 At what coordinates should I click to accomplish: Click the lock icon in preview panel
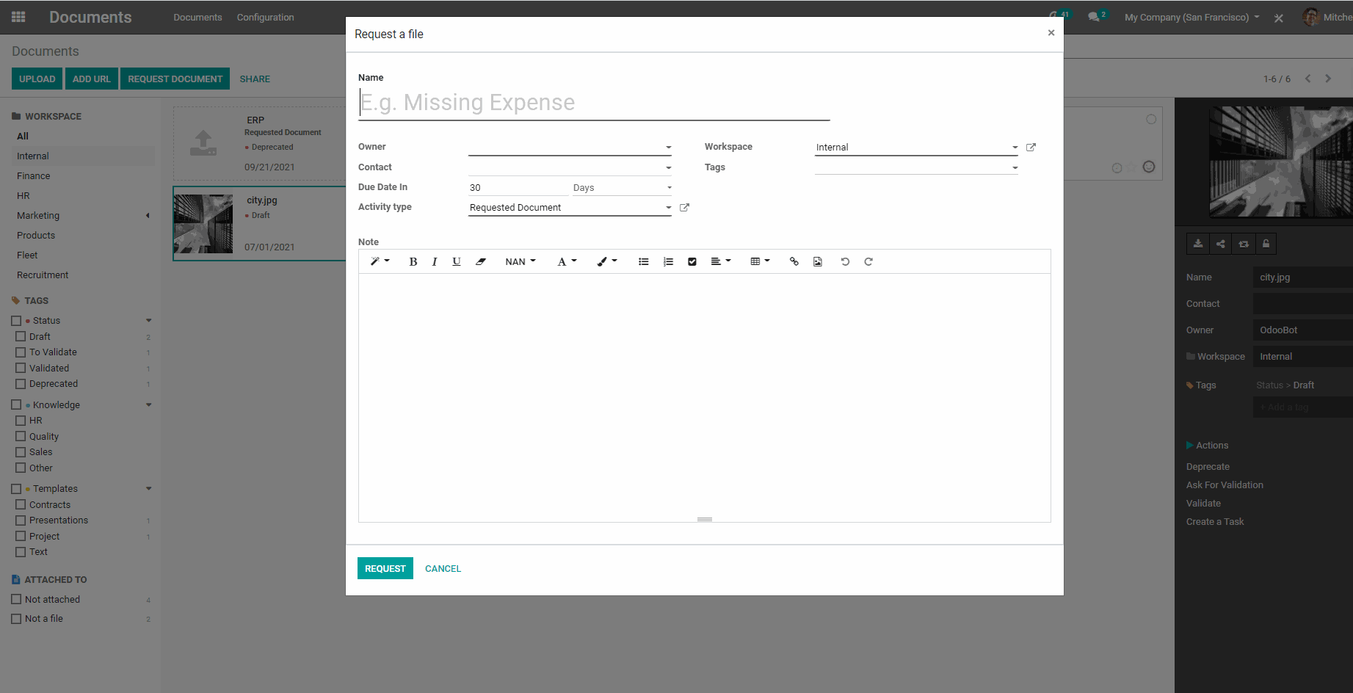pos(1266,244)
